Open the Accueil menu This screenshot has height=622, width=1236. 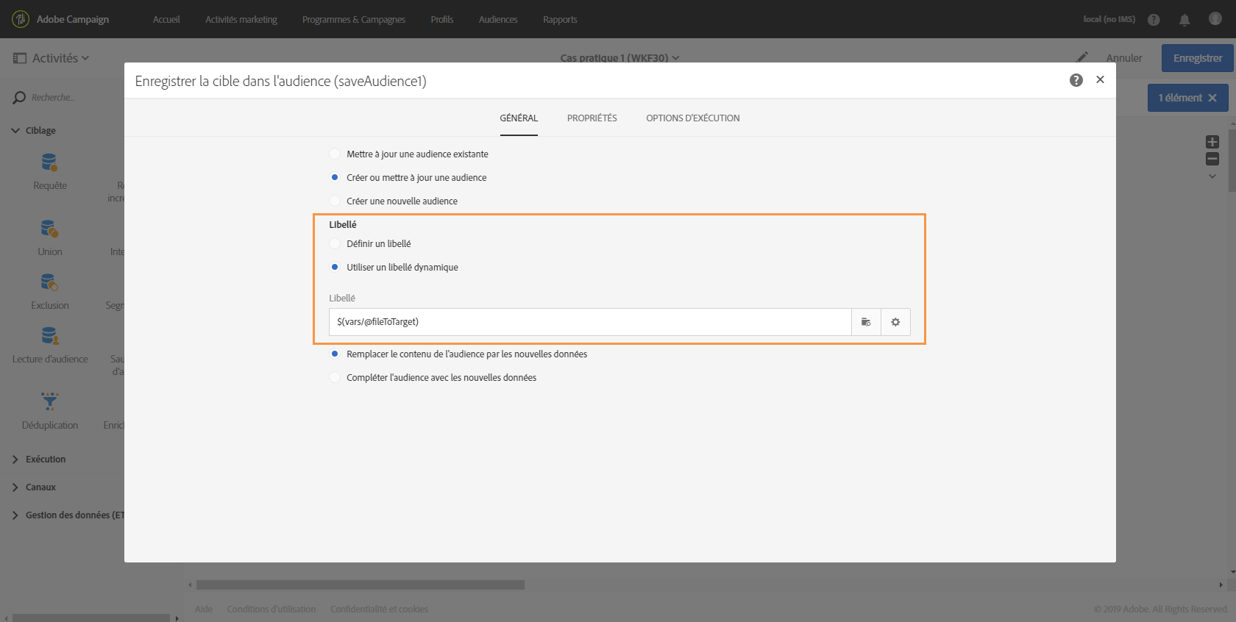pyautogui.click(x=166, y=19)
